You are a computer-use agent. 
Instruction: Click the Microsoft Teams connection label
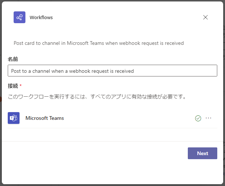pyautogui.click(x=45, y=118)
